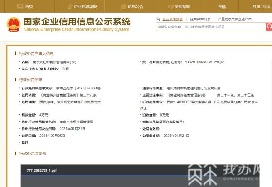This screenshot has width=272, height=187.
Task: Select the 企业信用信息 search tab
Action: tap(172, 19)
